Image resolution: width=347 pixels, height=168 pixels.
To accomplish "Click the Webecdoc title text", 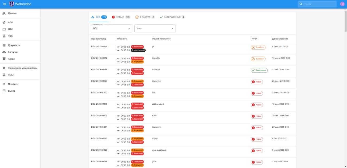I will 23,4.
